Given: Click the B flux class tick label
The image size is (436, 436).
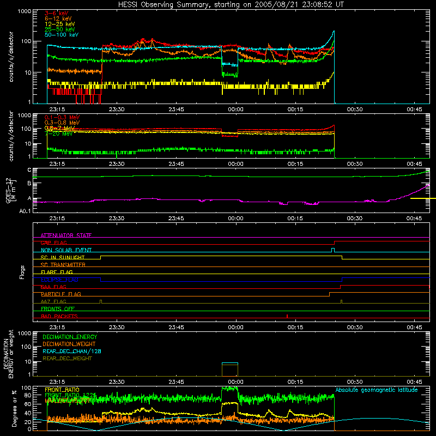Looking at the screenshot, I should pos(29,183).
